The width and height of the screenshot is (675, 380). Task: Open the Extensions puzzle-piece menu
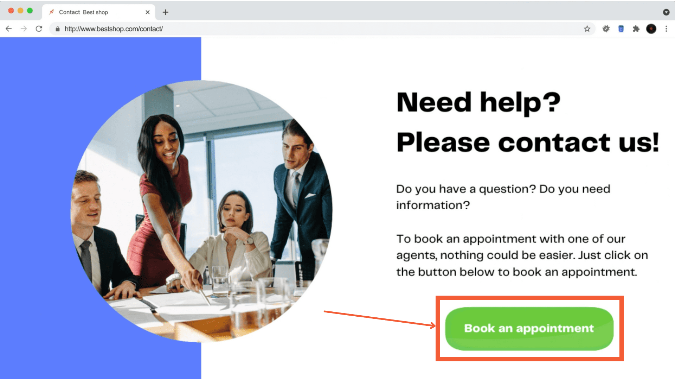tap(636, 29)
